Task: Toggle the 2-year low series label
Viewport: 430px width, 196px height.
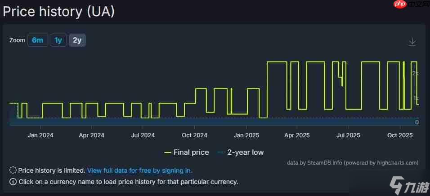Action: point(245,152)
